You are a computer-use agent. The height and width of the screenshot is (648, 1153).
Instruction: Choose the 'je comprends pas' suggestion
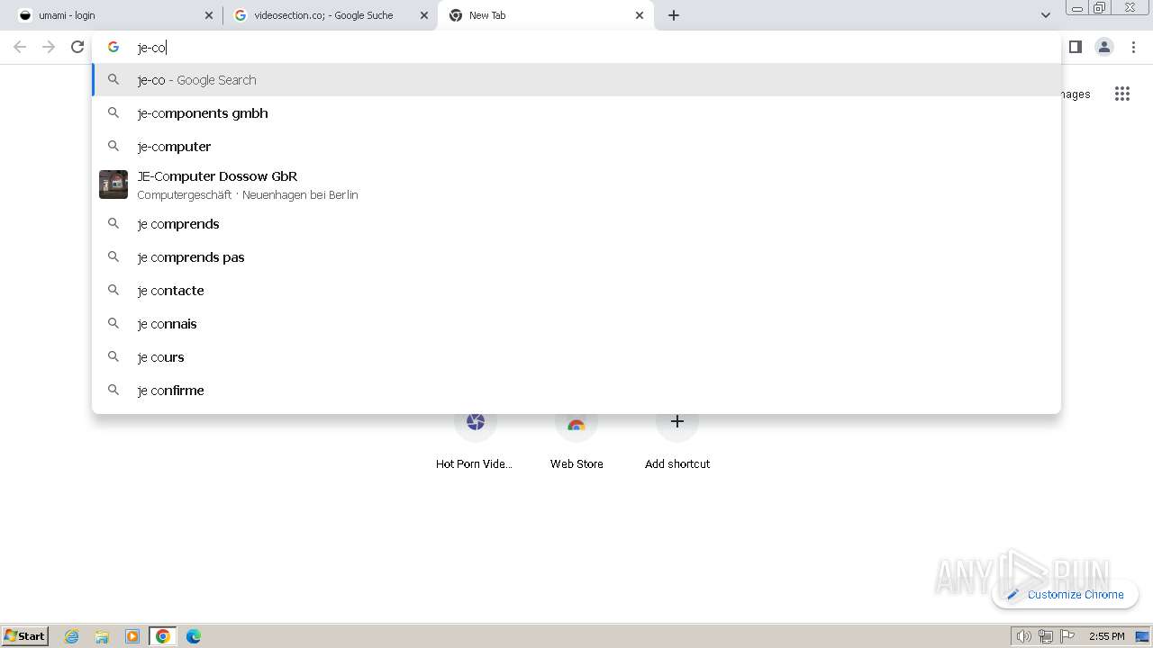[576, 257]
